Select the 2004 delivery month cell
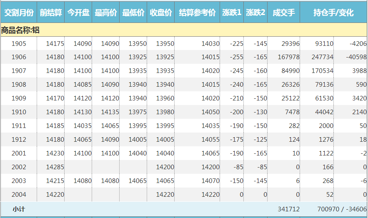This screenshot has height=218, width=368. (x=18, y=195)
